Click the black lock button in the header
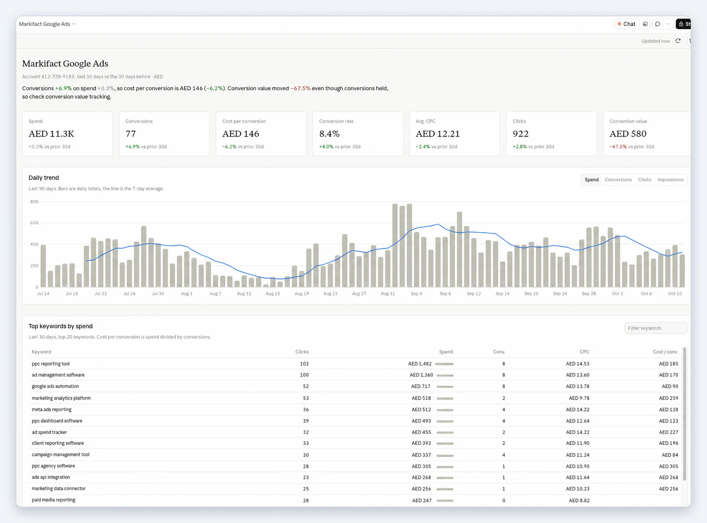Viewport: 707px width, 523px height. pos(684,24)
